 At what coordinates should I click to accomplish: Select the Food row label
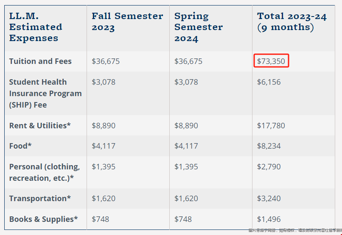pyautogui.click(x=20, y=146)
